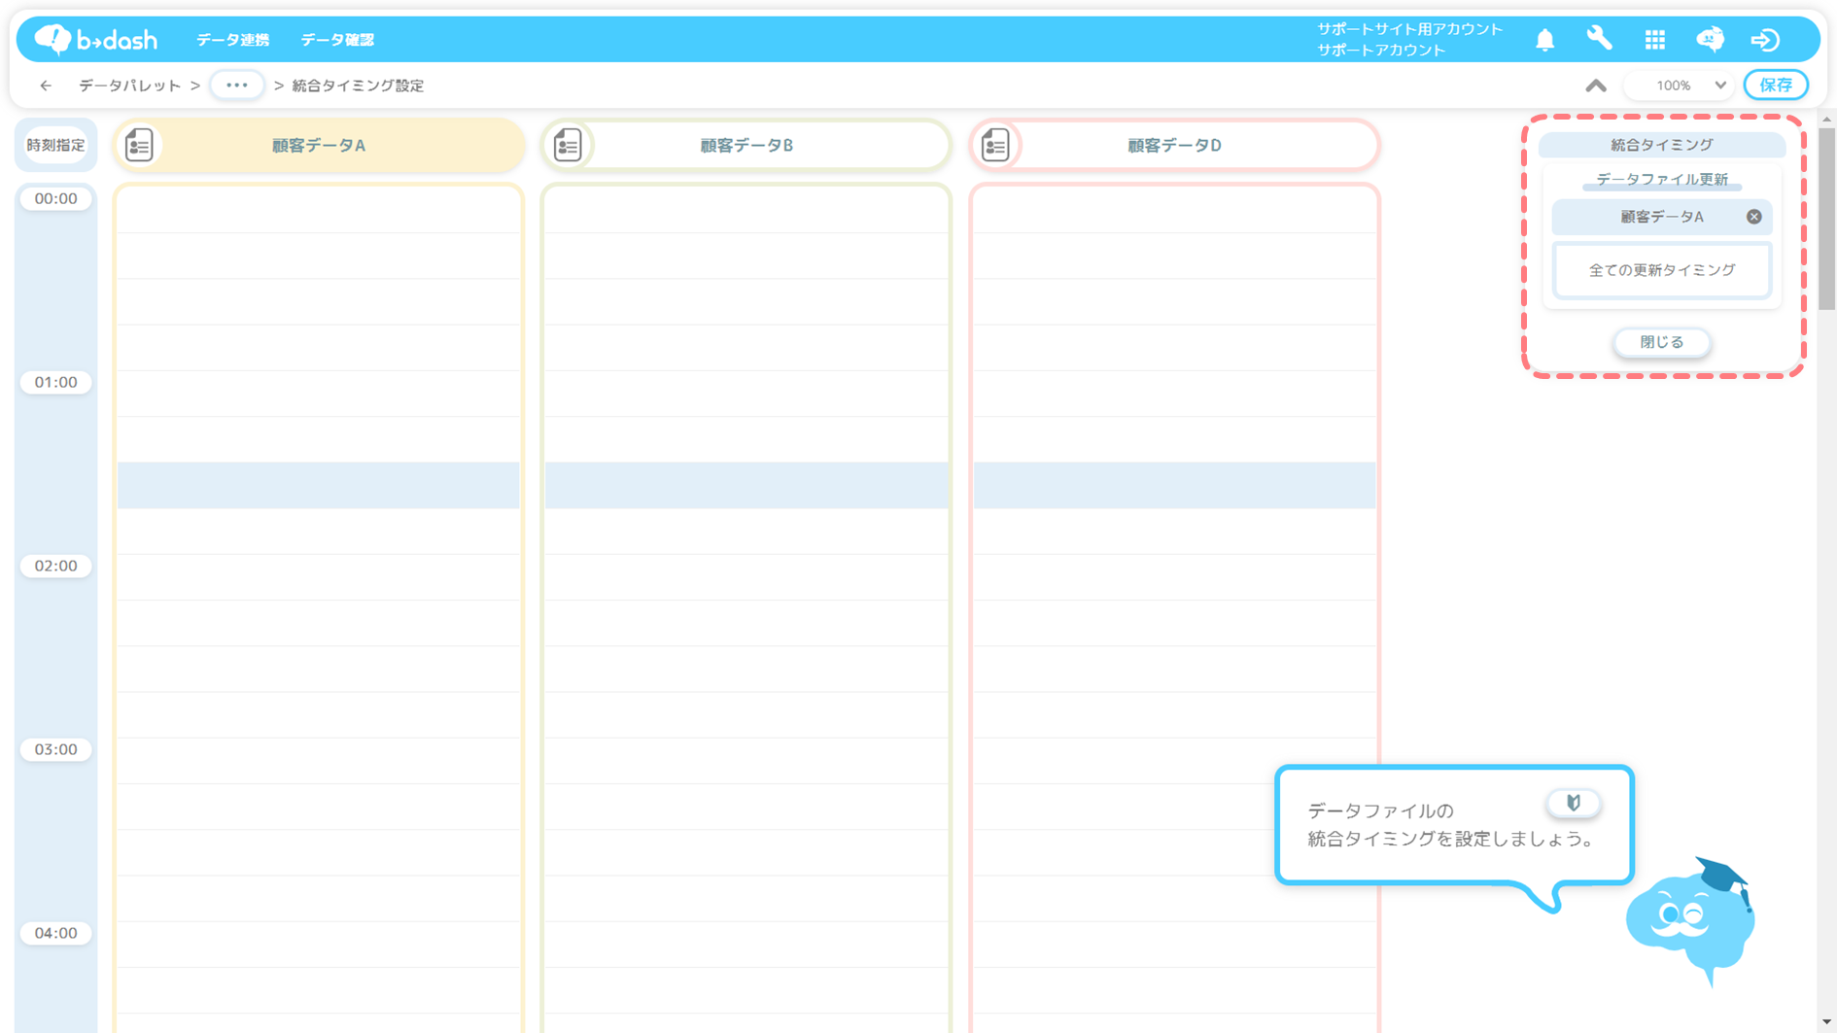Go back with the left arrow

coord(46,86)
